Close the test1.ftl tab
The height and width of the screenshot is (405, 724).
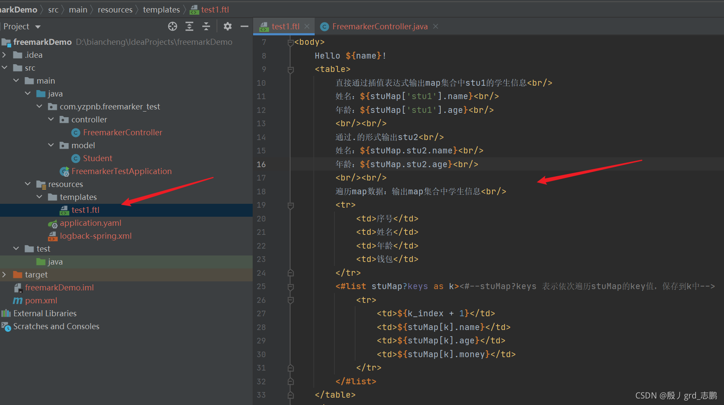[307, 26]
